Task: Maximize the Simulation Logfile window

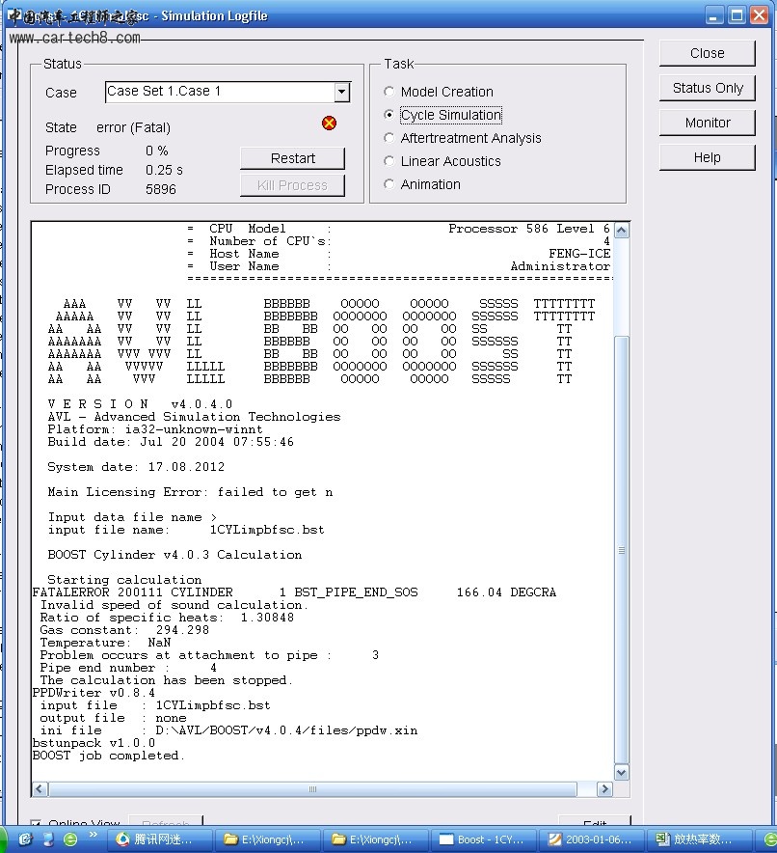Action: coord(737,15)
